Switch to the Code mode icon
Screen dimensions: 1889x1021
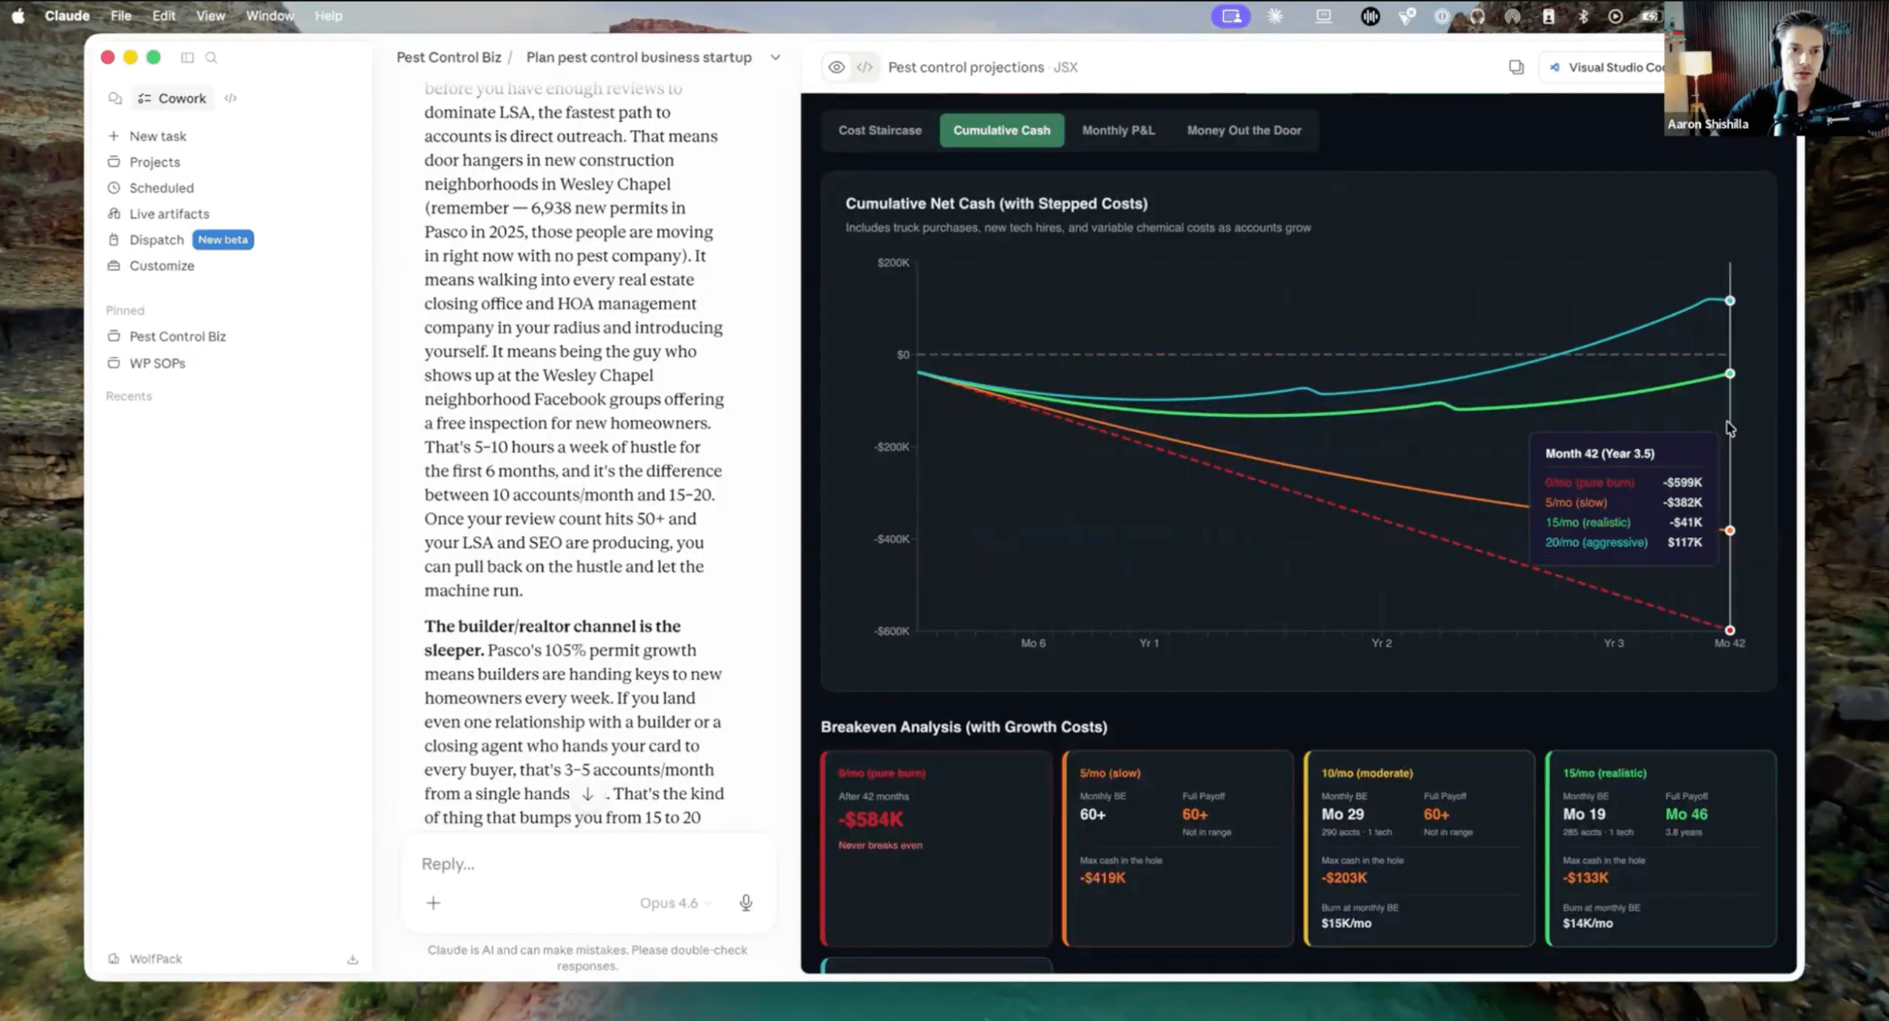click(231, 98)
